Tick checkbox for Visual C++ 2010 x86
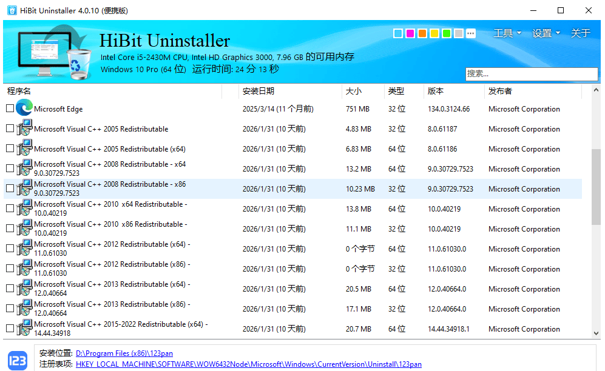Screen dimensions: 605x371 [10, 229]
